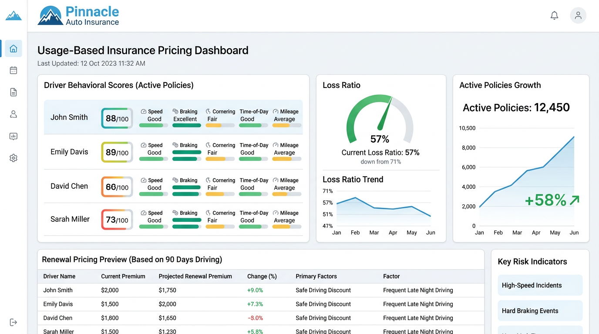Click the Loss Ratio Trend heading
This screenshot has height=334, width=599.
click(353, 180)
